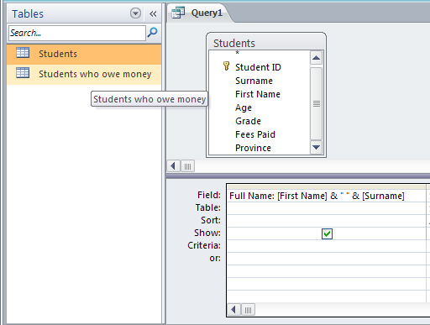Click the search magnifier icon in Tables pane

click(x=153, y=33)
